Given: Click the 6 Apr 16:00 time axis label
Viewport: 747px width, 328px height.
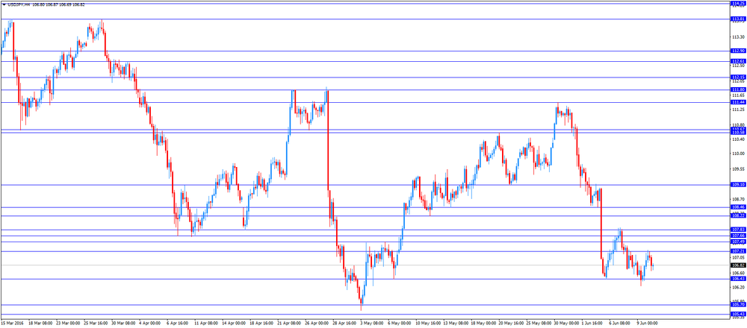Looking at the screenshot, I should click(x=178, y=323).
